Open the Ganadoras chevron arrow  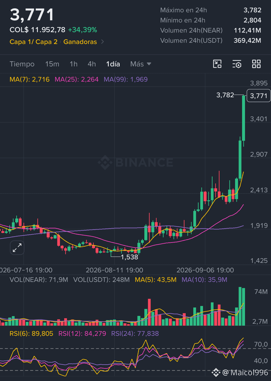click(x=102, y=42)
